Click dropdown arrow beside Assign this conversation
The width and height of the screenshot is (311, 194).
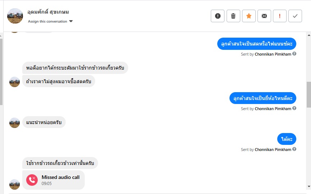71,22
